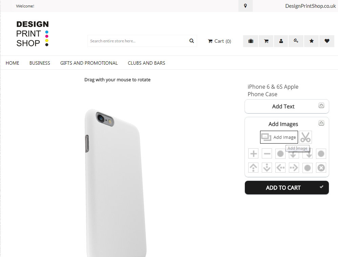Click the Add Image button
The height and width of the screenshot is (257, 338).
279,137
